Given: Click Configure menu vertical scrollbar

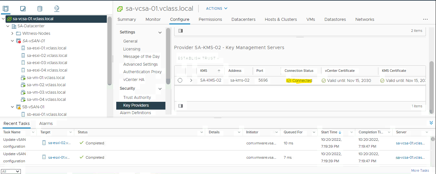Looking at the screenshot, I should (168, 56).
